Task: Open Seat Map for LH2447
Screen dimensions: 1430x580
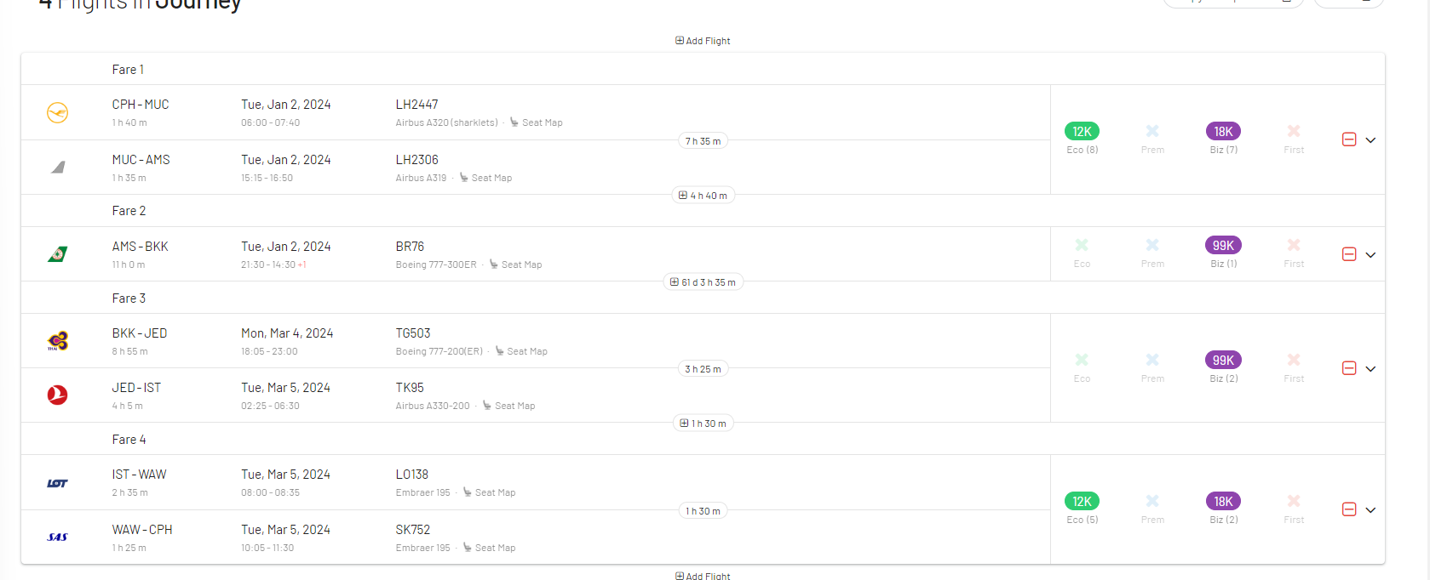Action: point(537,122)
